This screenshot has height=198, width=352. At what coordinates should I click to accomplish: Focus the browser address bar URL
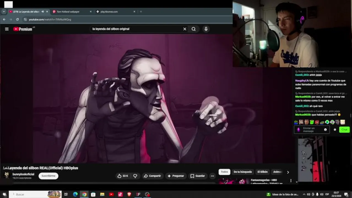[x=50, y=20]
